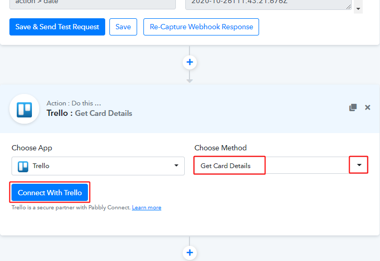380x261 pixels.
Task: Click the 'Action : Do this ...' label
Action: [x=74, y=103]
